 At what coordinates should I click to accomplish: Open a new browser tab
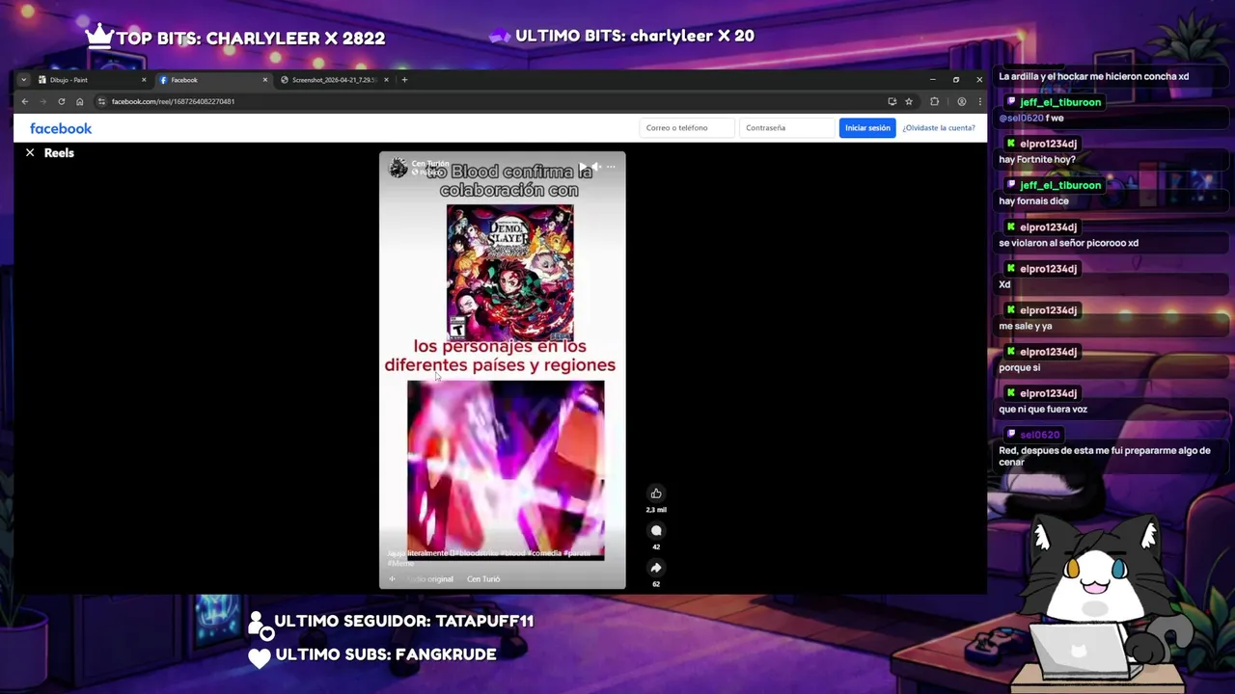click(x=404, y=80)
